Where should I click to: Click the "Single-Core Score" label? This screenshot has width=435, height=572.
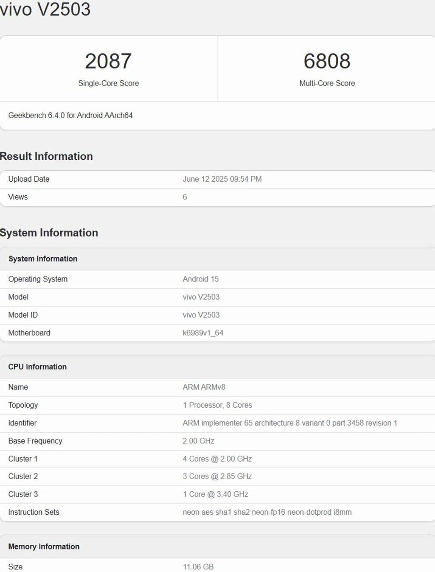[x=108, y=83]
